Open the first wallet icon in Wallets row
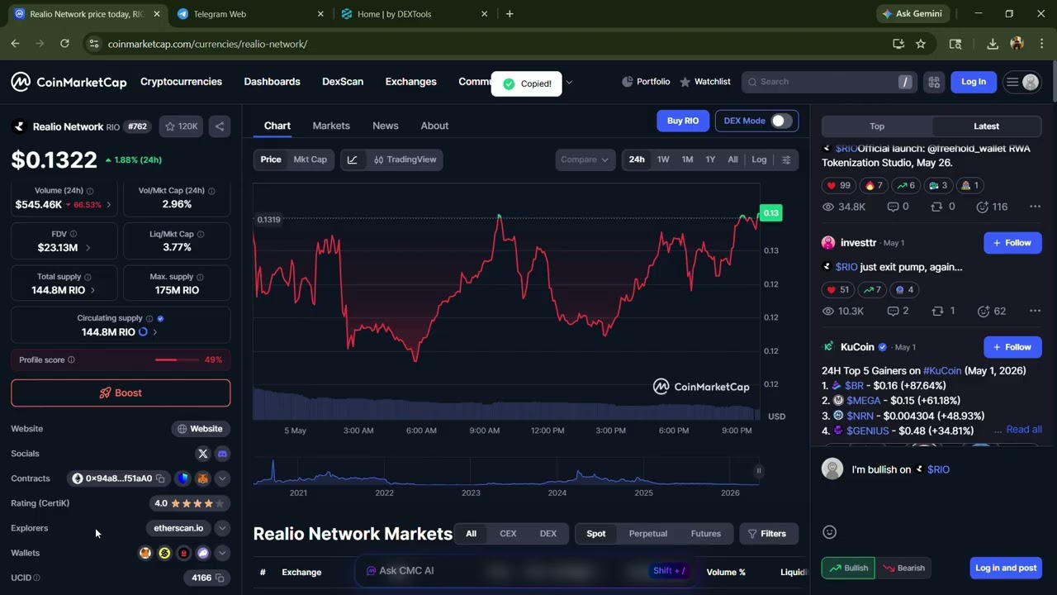Viewport: 1057px width, 595px height. coord(145,553)
